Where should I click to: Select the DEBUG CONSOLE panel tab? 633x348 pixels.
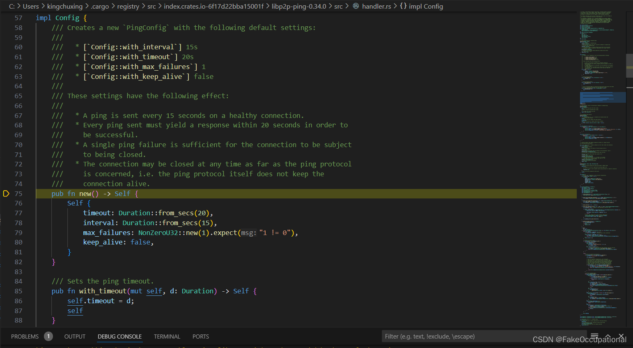pyautogui.click(x=119, y=336)
